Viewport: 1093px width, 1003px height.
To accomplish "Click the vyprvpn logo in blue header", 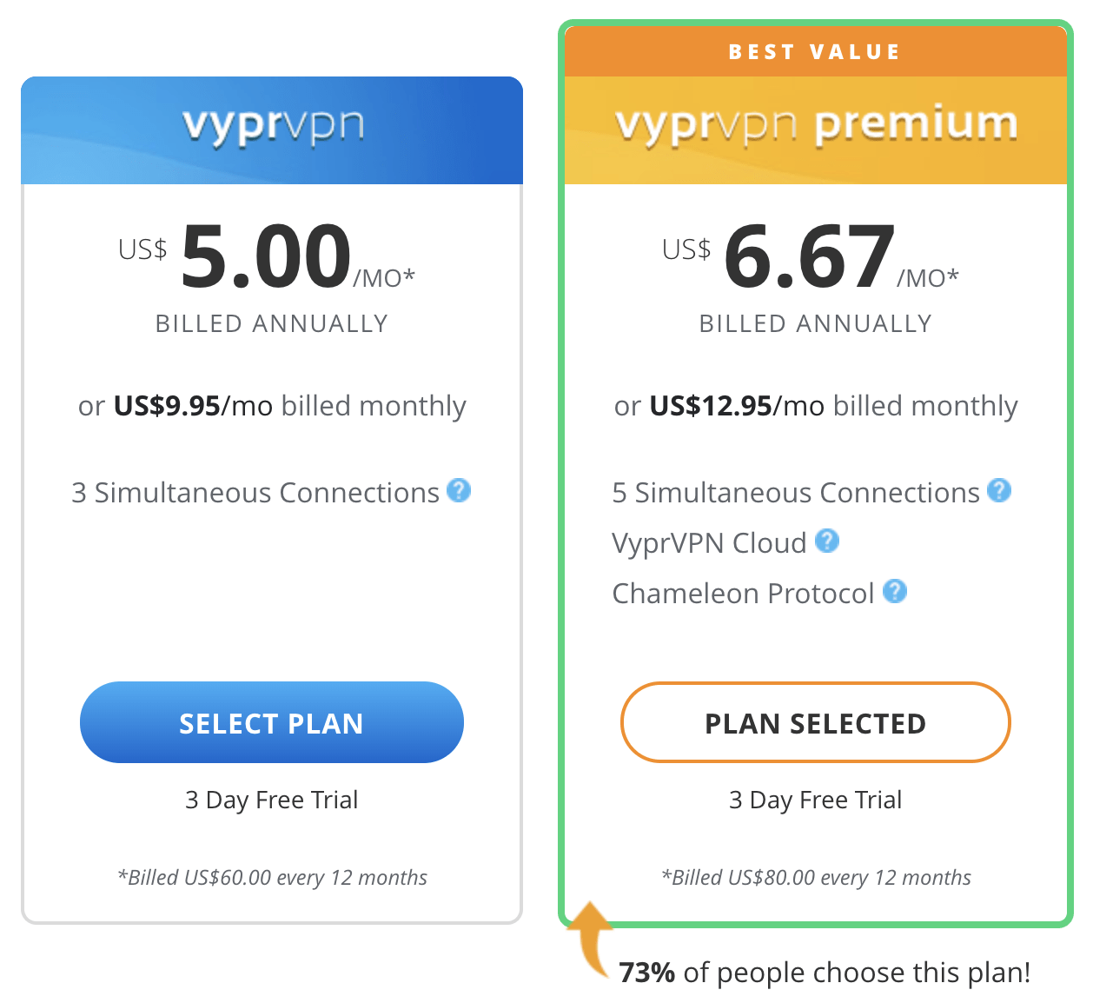I will [x=273, y=127].
